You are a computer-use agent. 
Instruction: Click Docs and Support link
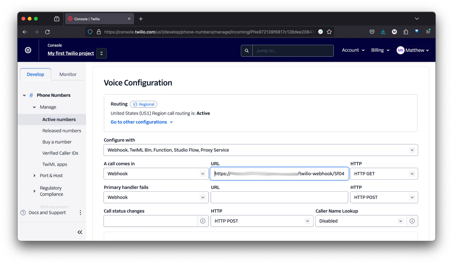(x=47, y=213)
